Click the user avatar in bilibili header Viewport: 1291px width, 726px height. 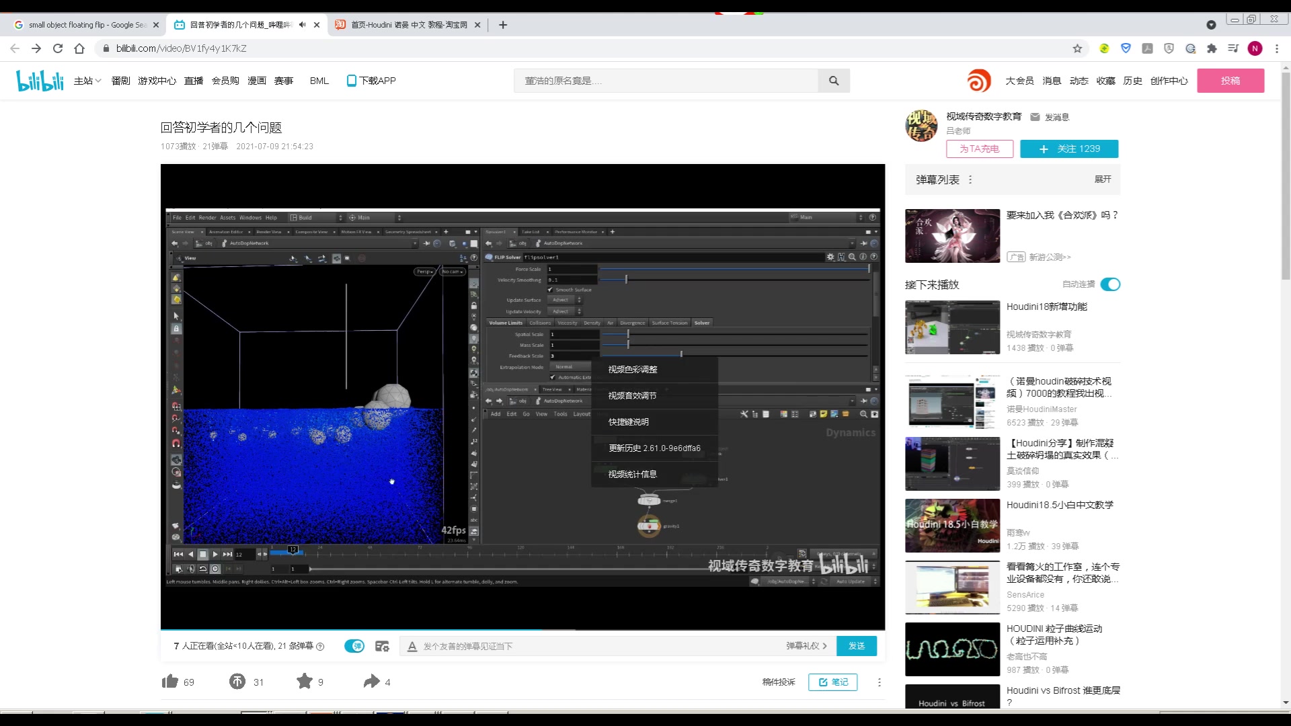pos(979,81)
